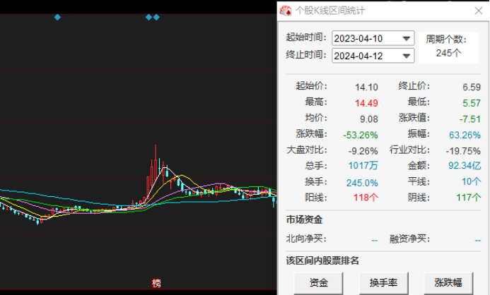
Task: Click the leftmost blue diamond marker
Action: pyautogui.click(x=57, y=17)
